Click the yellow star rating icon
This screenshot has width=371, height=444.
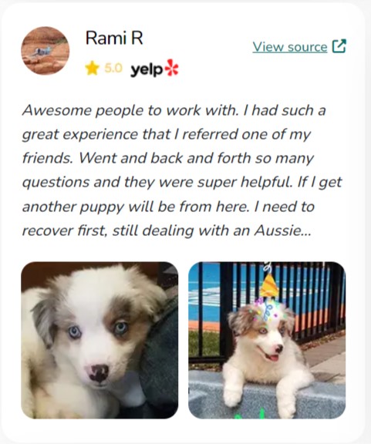click(x=92, y=69)
